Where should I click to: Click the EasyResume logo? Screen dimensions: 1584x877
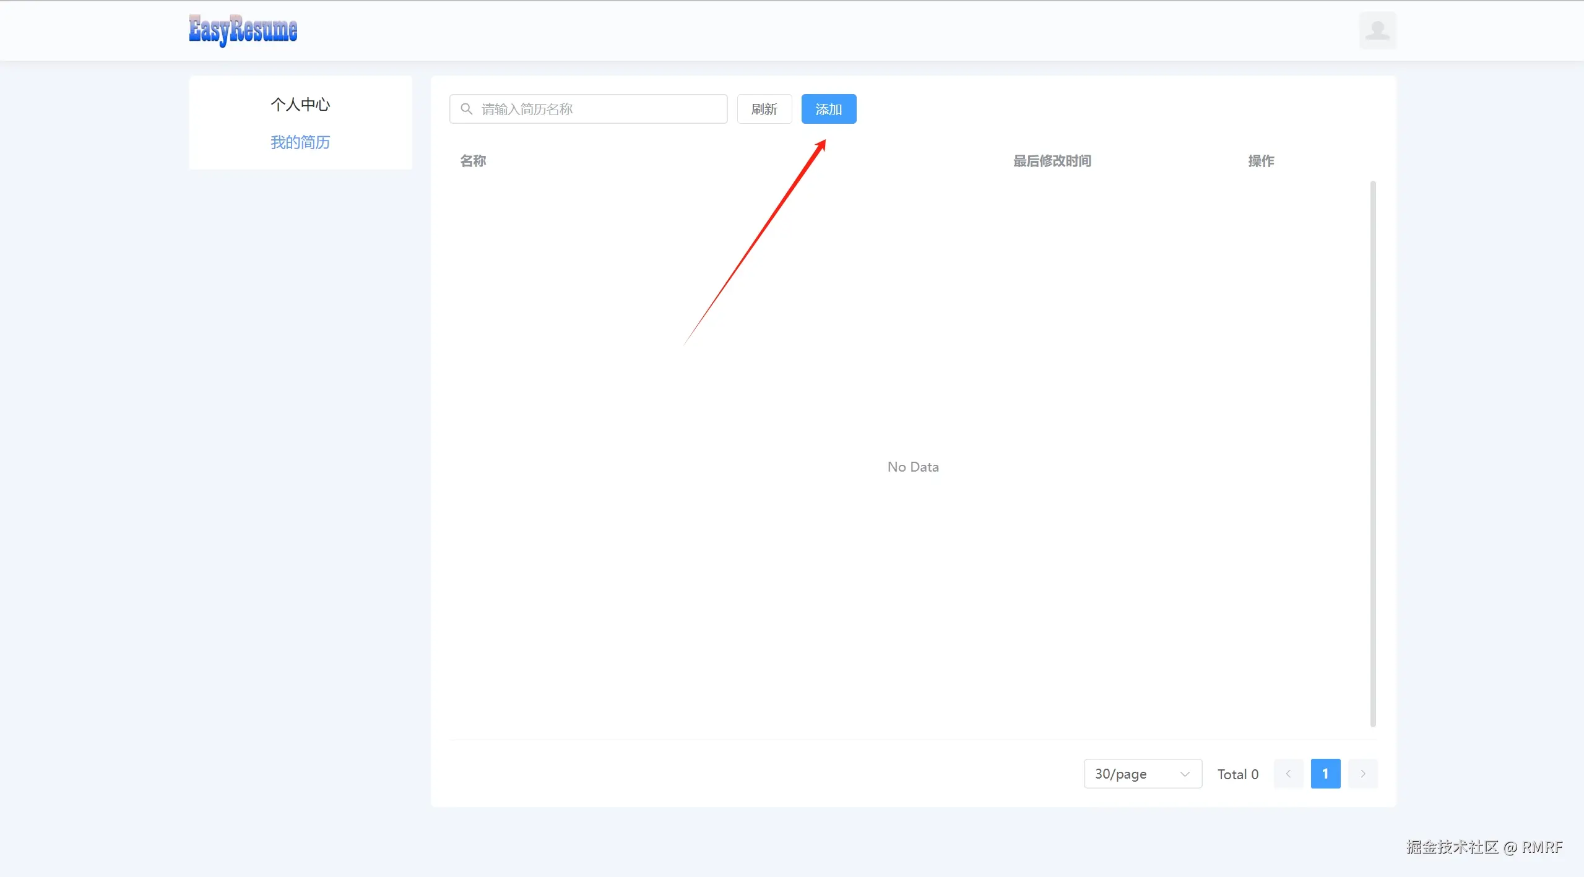[243, 30]
